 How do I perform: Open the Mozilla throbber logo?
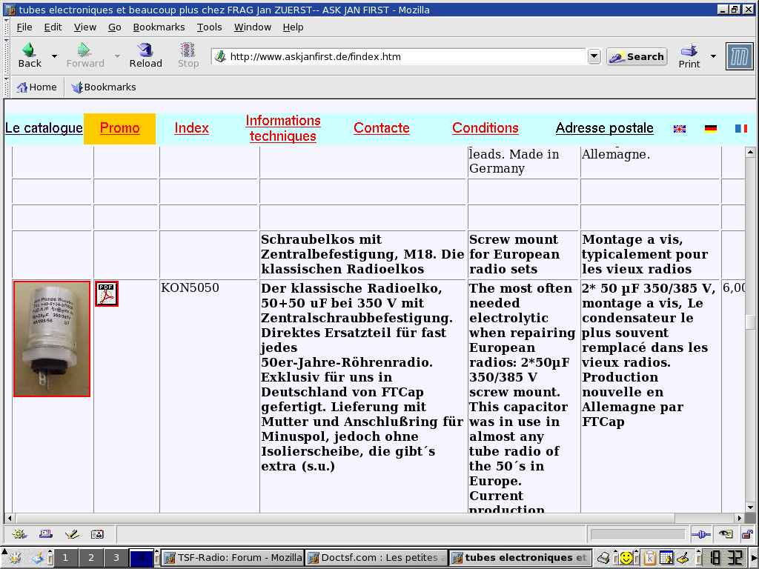[x=739, y=56]
